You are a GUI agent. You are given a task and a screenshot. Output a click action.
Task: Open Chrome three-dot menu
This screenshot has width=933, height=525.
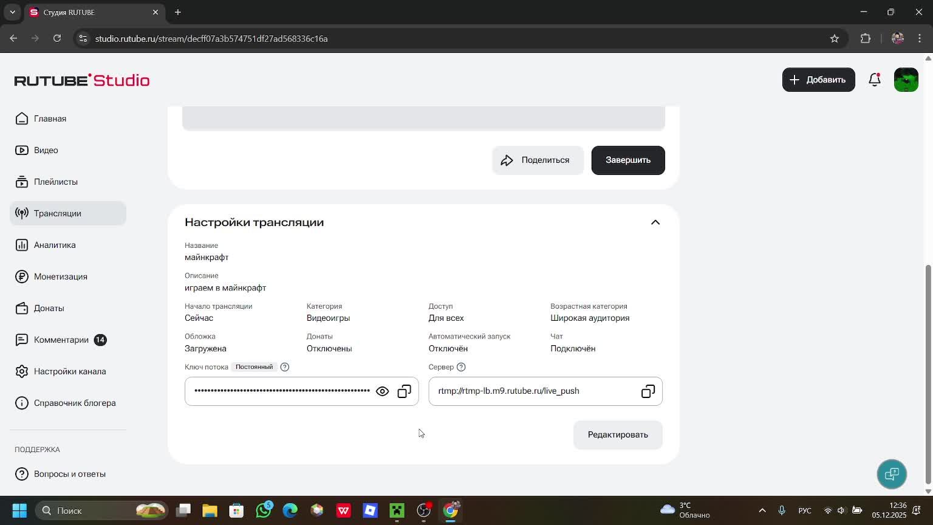920,38
